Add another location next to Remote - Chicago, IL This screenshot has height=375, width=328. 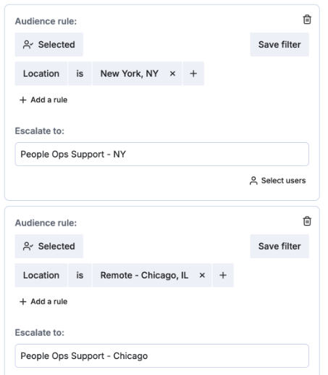[x=223, y=275]
